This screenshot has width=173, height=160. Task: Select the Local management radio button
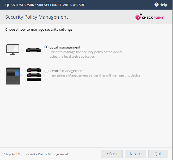pos(46,47)
